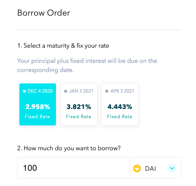196x186 pixels.
Task: Open the DAI currency selector
Action: click(155, 168)
